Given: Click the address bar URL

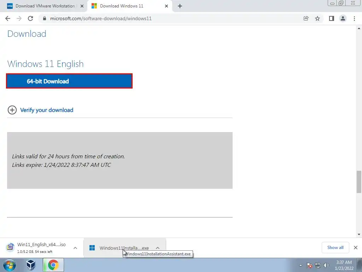Looking at the screenshot, I should click(x=101, y=18).
